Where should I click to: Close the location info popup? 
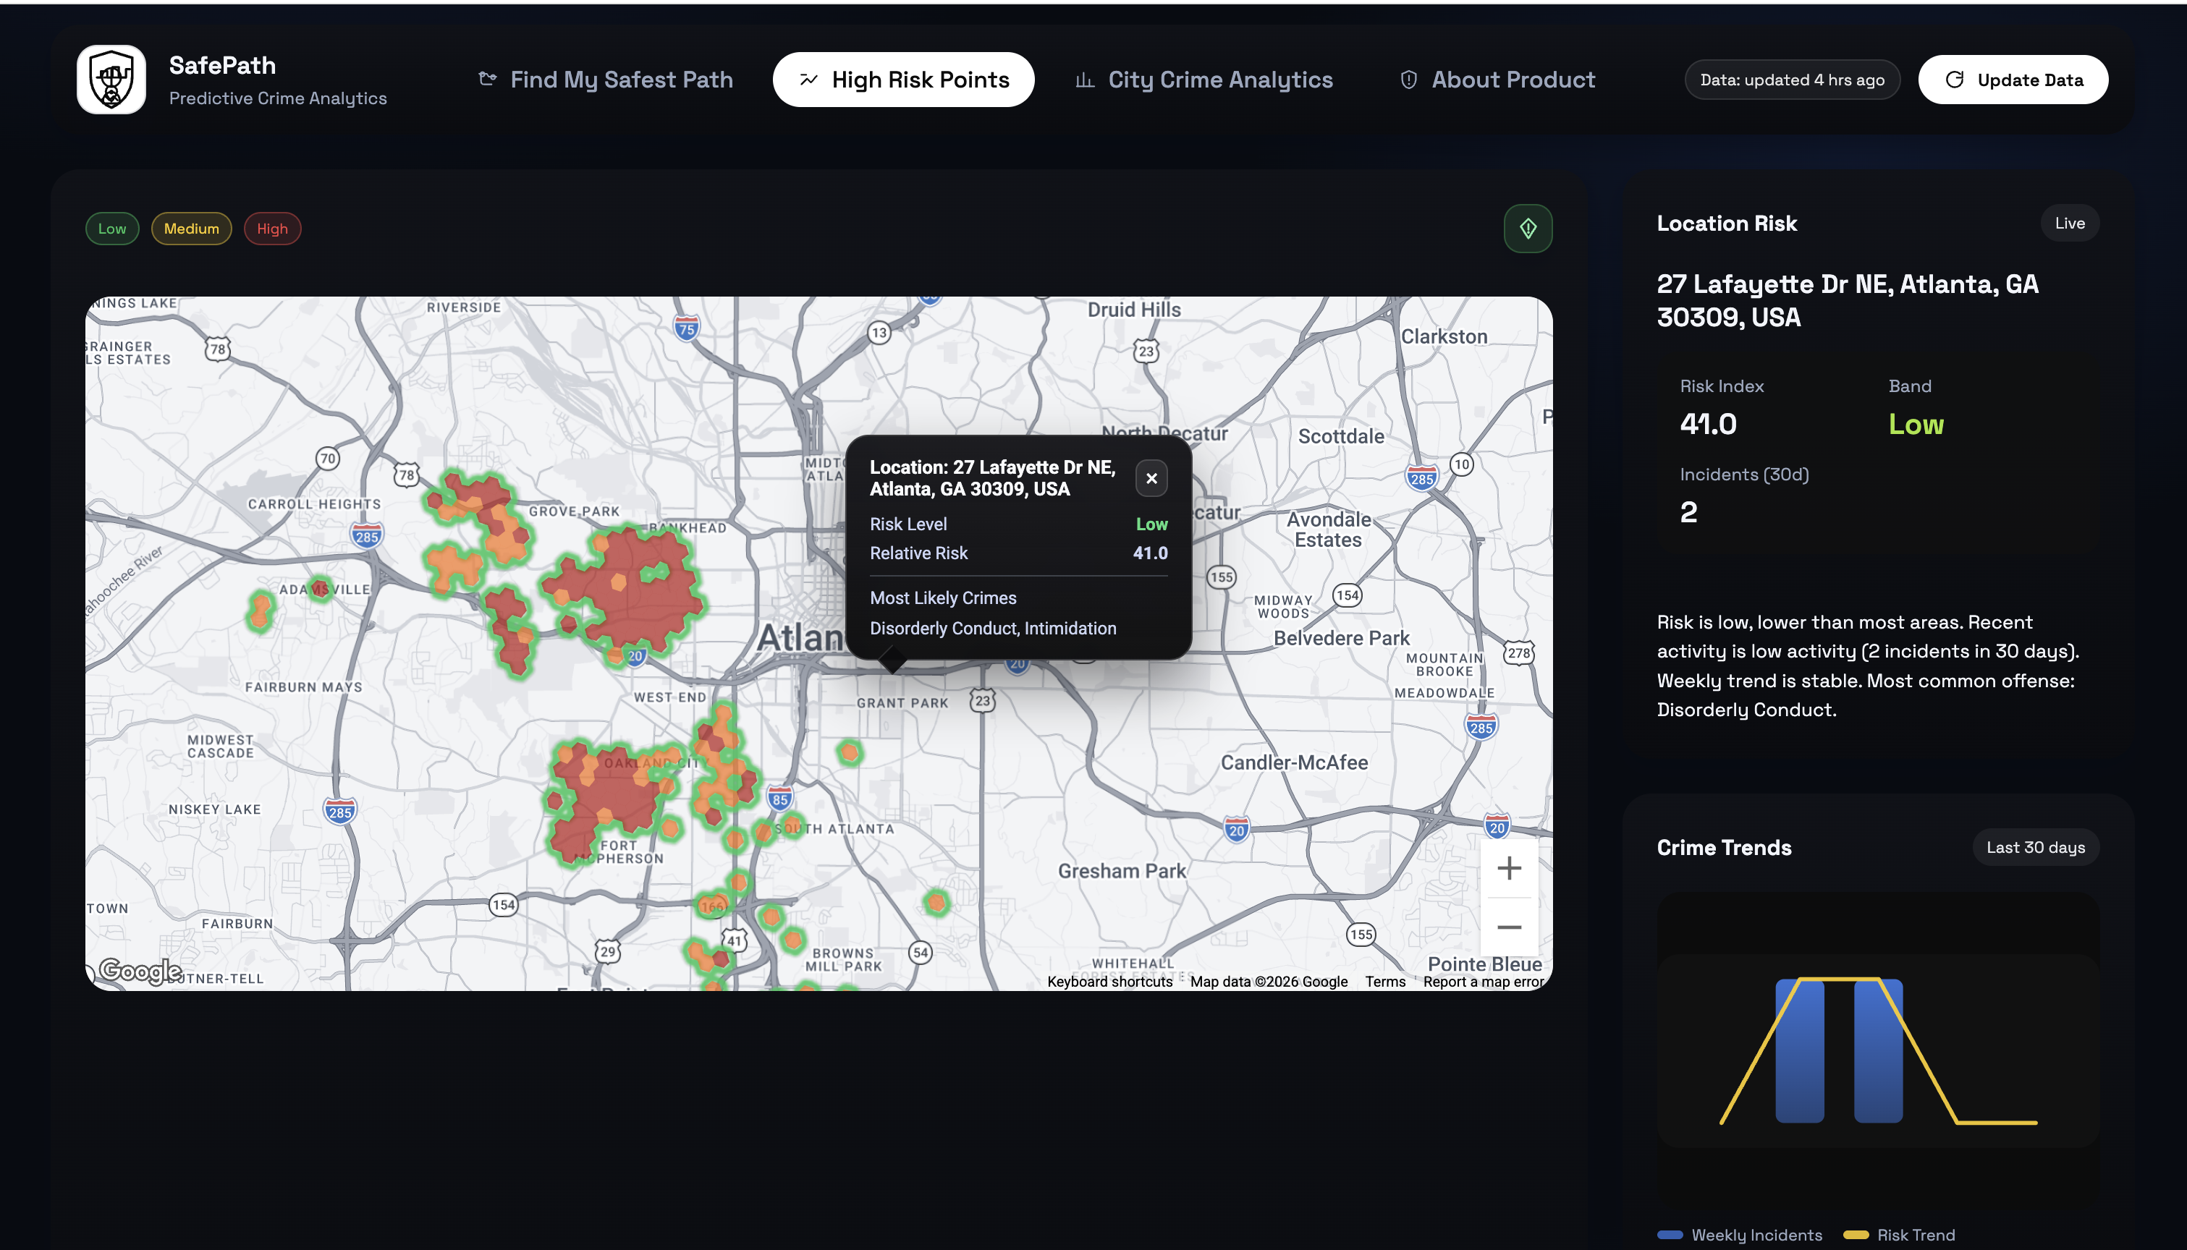1151,478
